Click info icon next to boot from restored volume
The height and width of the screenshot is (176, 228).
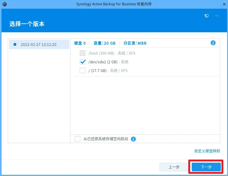pyautogui.click(x=133, y=139)
